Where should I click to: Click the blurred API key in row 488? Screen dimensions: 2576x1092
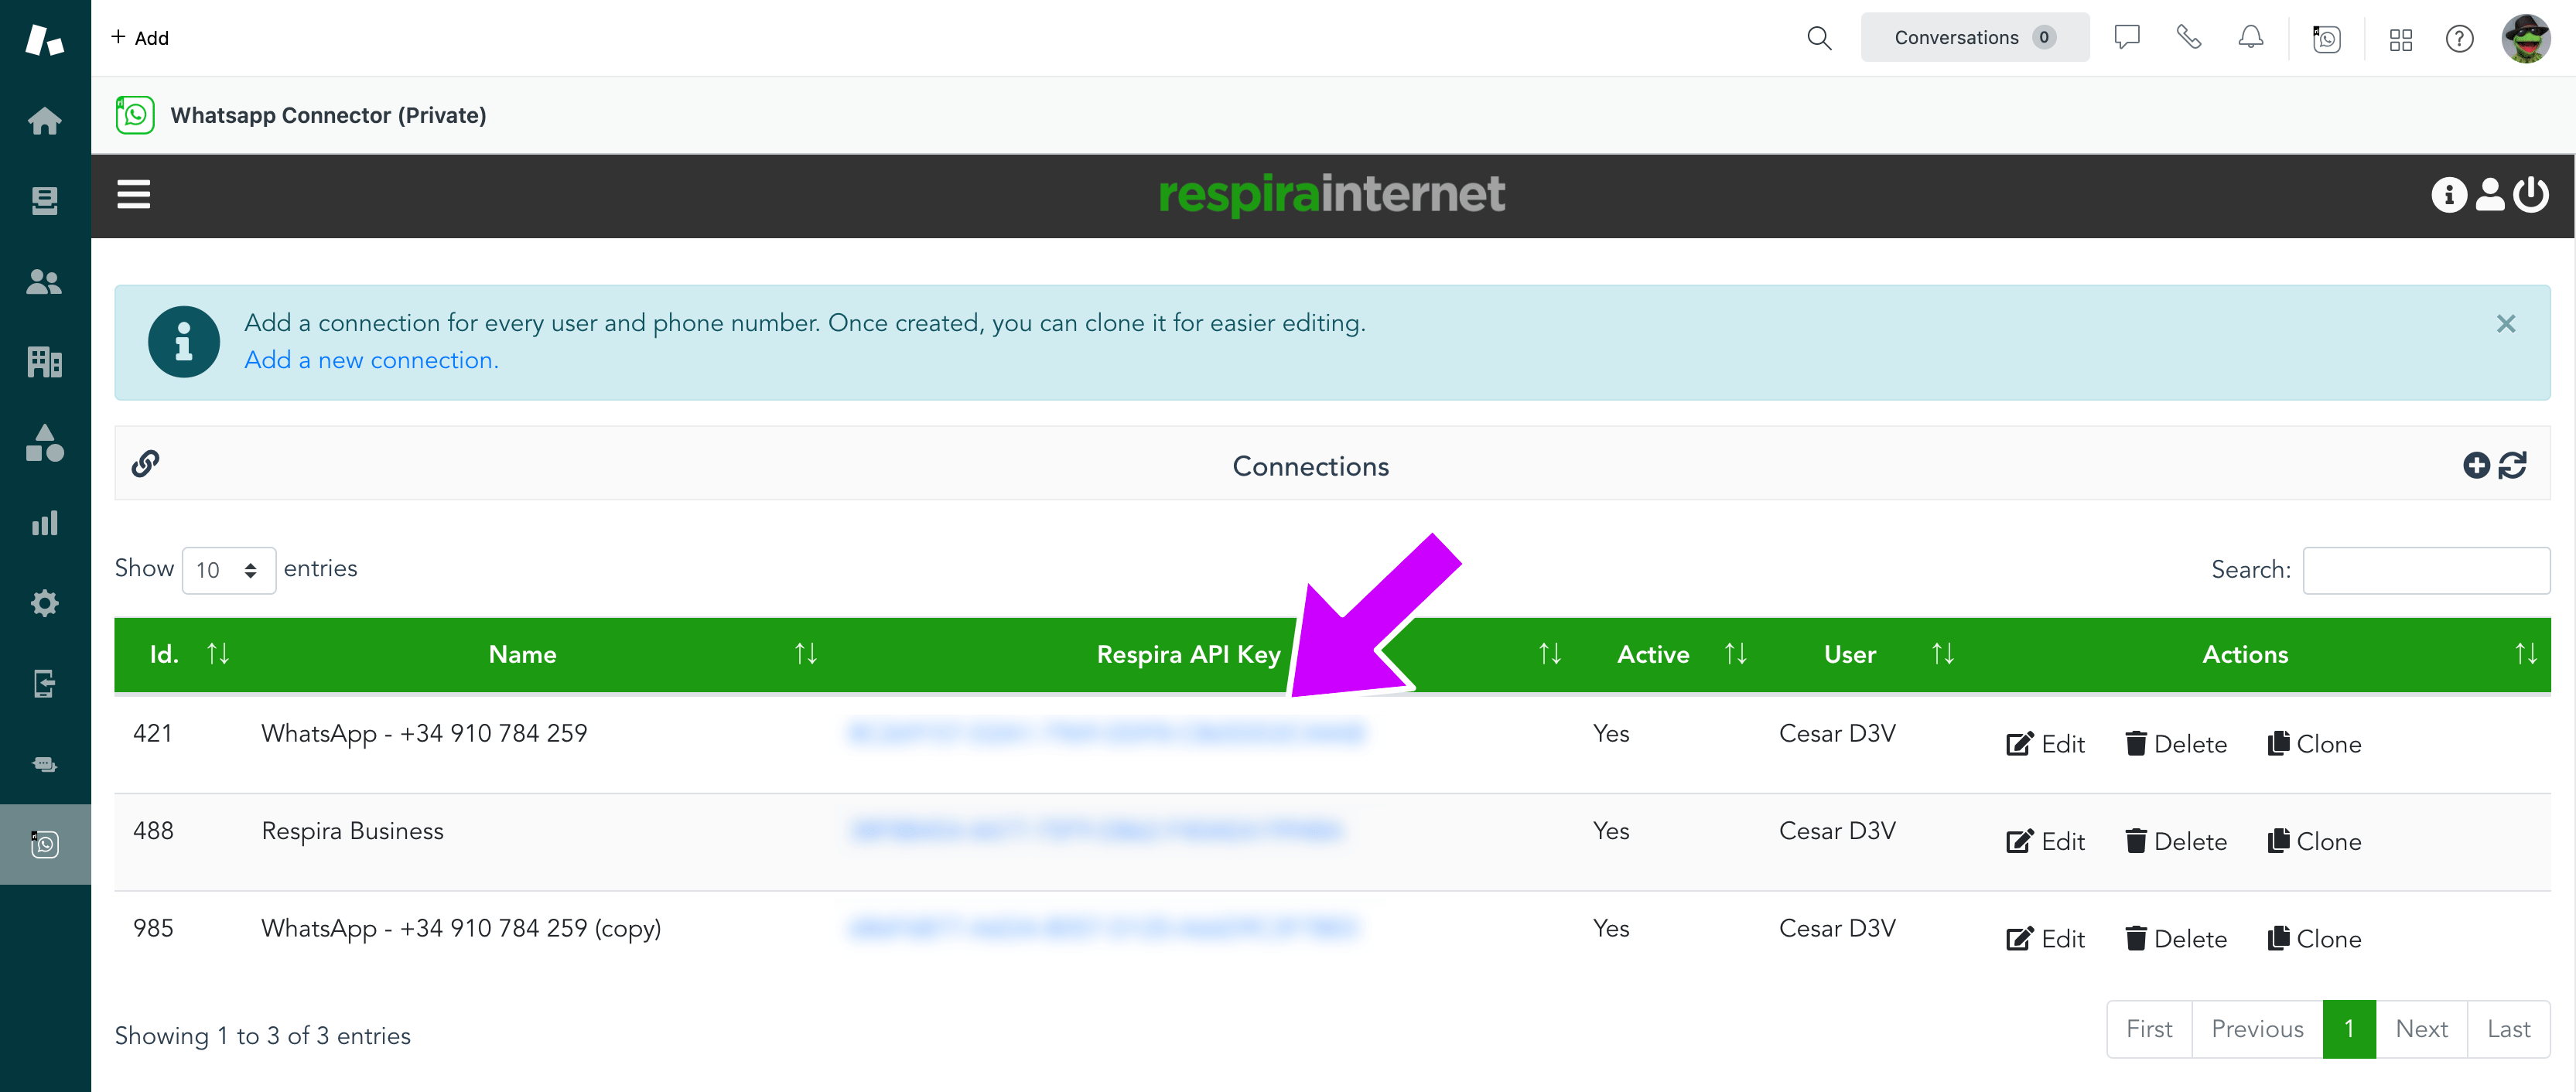pos(1095,830)
